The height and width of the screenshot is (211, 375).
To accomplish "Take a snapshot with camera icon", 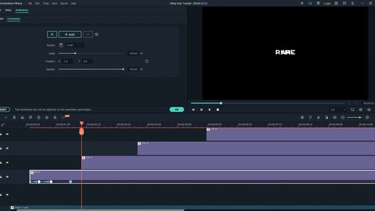I will (361, 110).
